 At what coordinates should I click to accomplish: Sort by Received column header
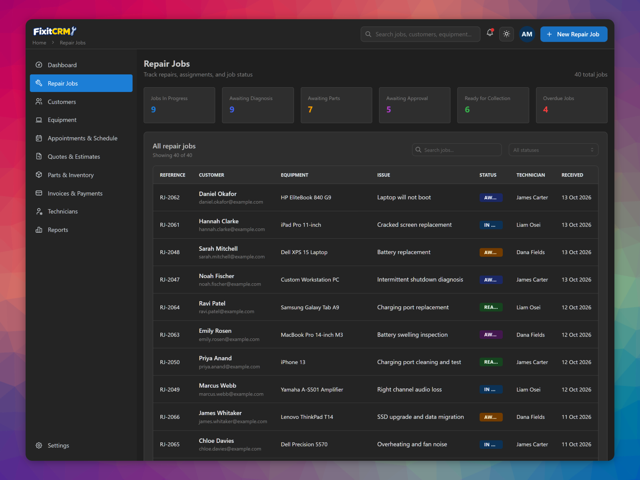pyautogui.click(x=572, y=175)
